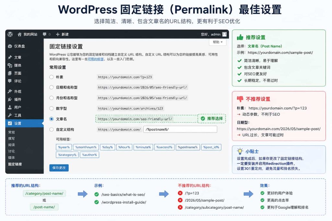This screenshot has width=332, height=221.
Task: Click the thumbs-up icon beside 推荐设置
Action: pos(240,38)
